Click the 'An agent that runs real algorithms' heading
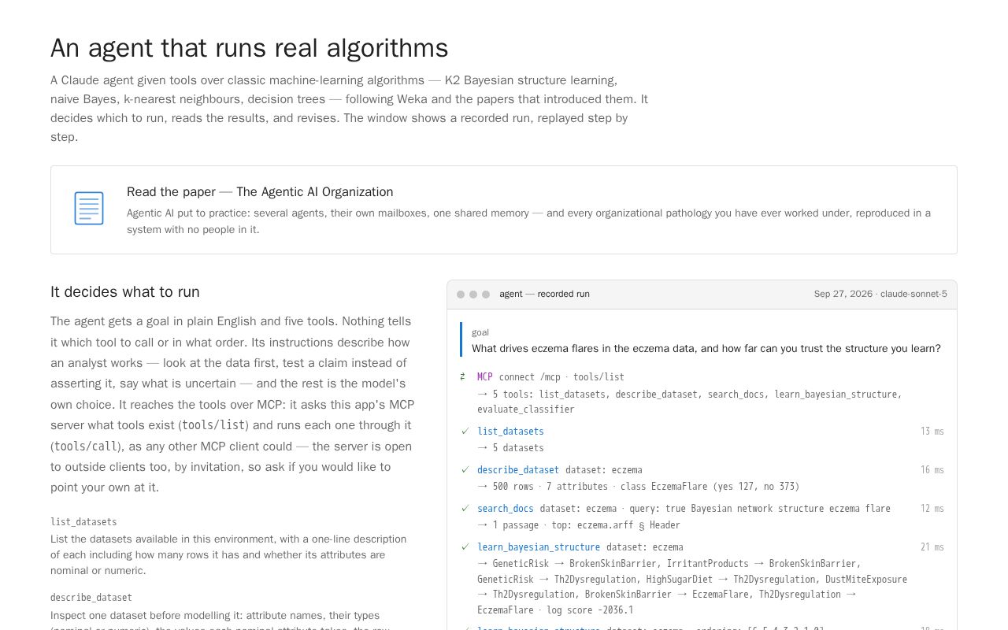The image size is (1008, 630). [250, 49]
